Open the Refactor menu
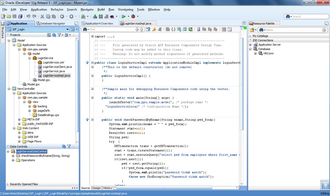Image resolution: width=330 pixels, height=196 pixels. [57, 10]
